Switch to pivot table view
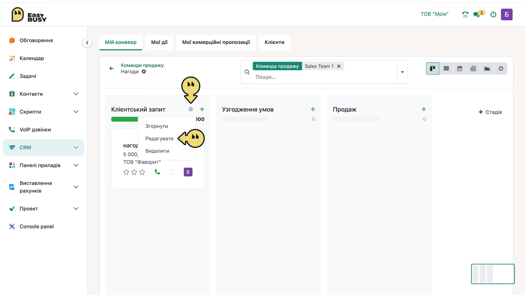The image size is (525, 295). pos(473,69)
